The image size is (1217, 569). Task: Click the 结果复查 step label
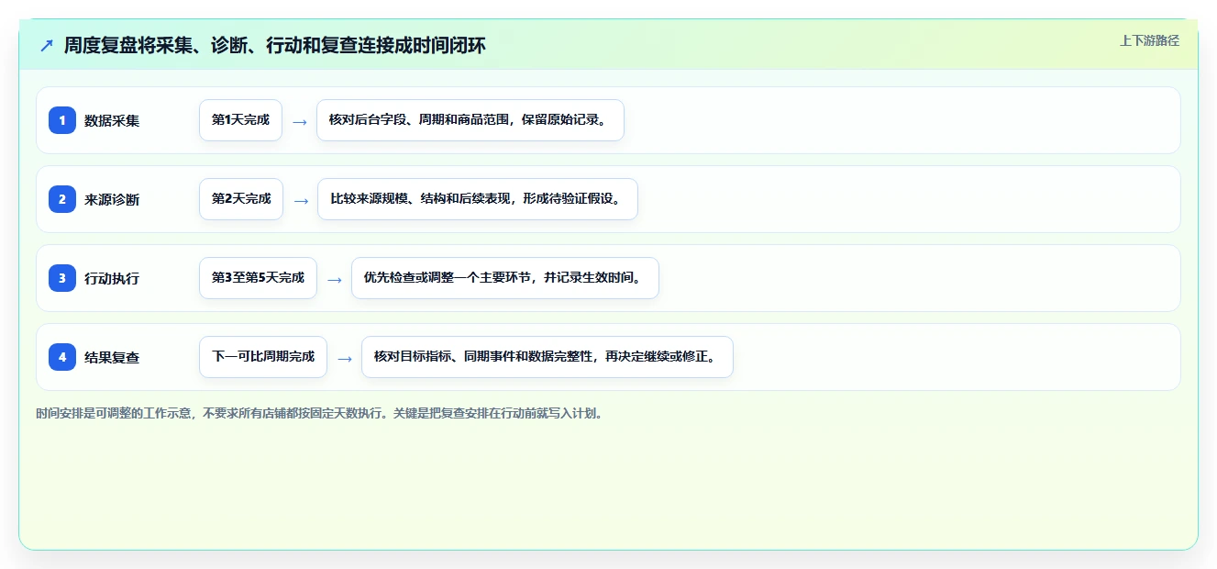[x=112, y=357]
